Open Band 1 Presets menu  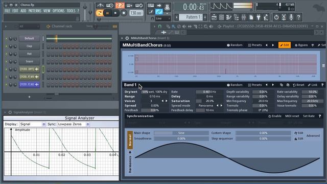pos(255,85)
